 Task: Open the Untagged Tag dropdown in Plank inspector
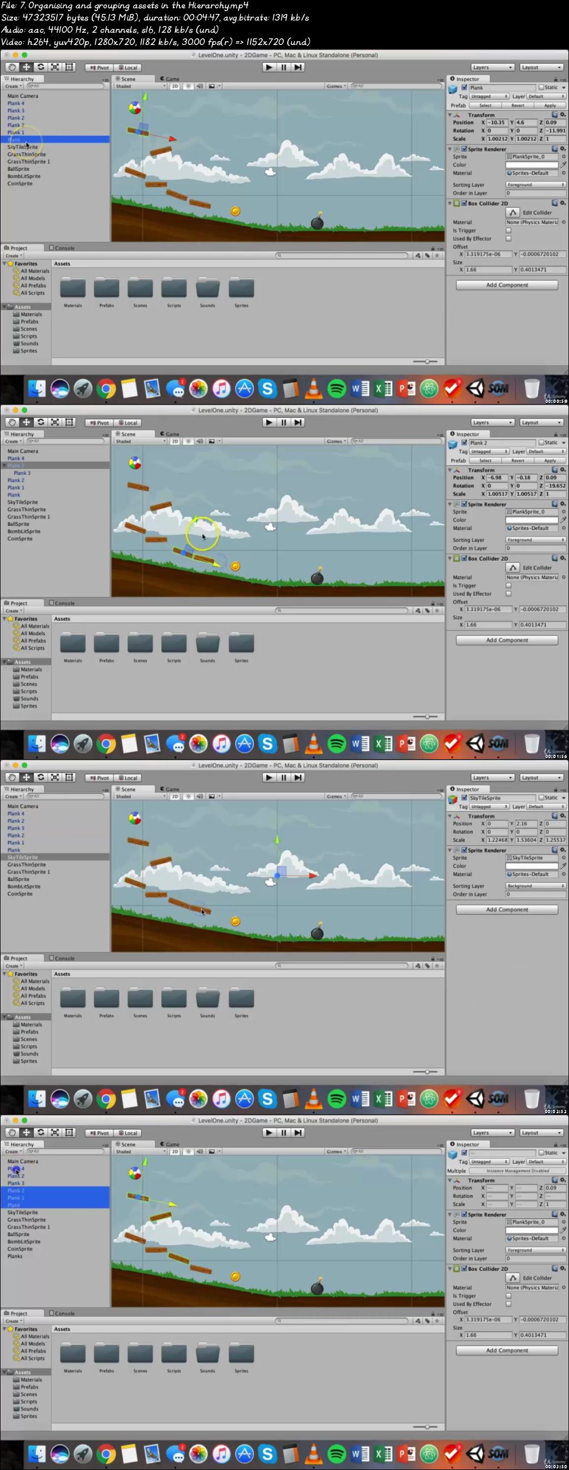tap(489, 97)
